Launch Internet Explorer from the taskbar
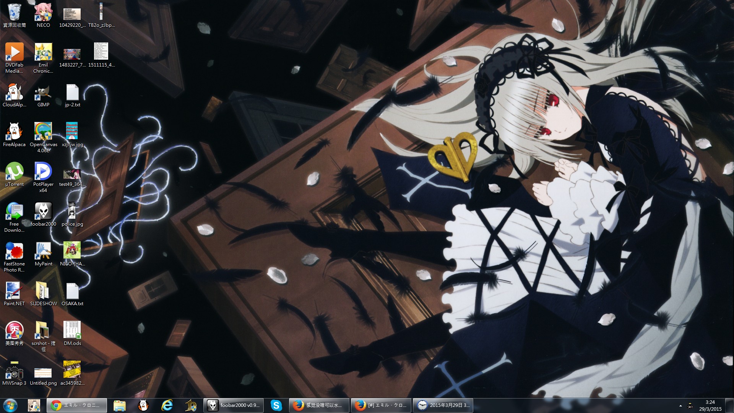Screen dimensions: 734x413 167,405
